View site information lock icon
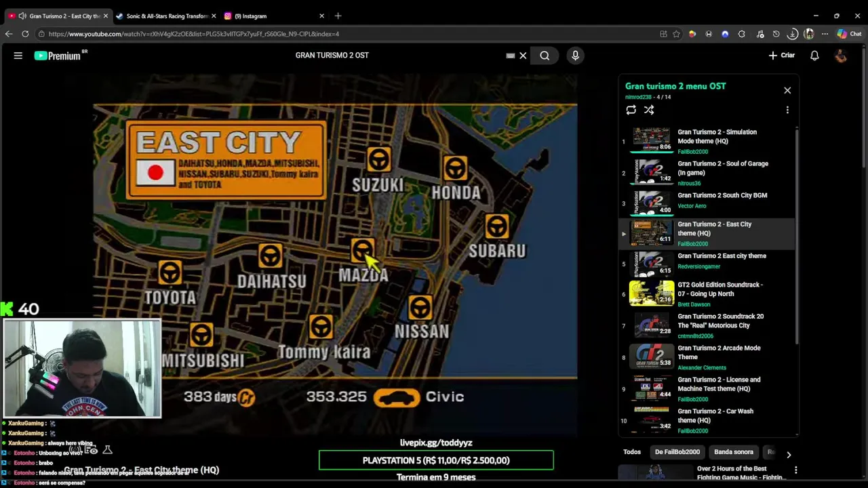The height and width of the screenshot is (488, 868). 41,34
